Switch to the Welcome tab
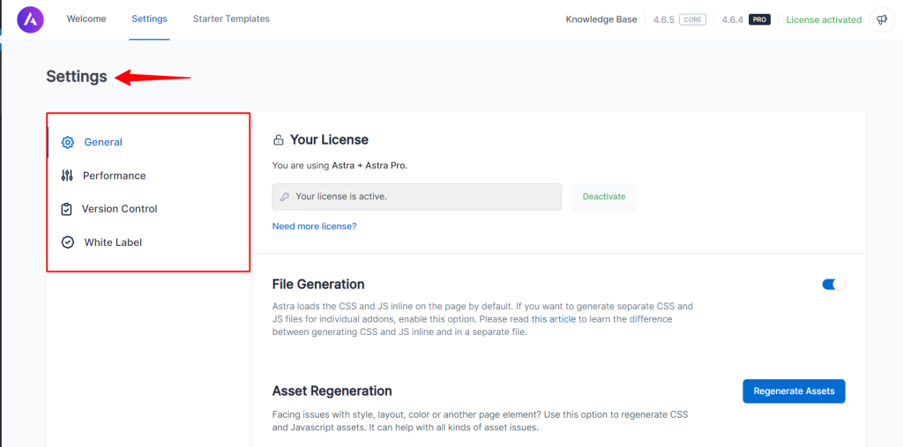The height and width of the screenshot is (447, 903). pos(86,19)
